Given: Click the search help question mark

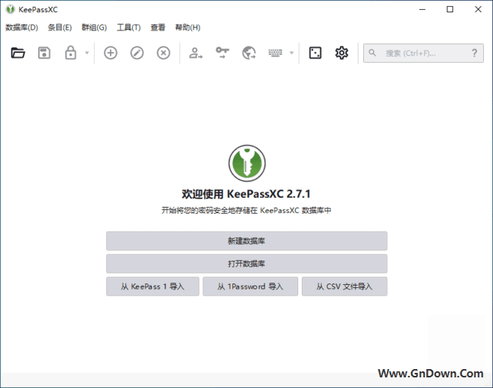Looking at the screenshot, I should 475,53.
